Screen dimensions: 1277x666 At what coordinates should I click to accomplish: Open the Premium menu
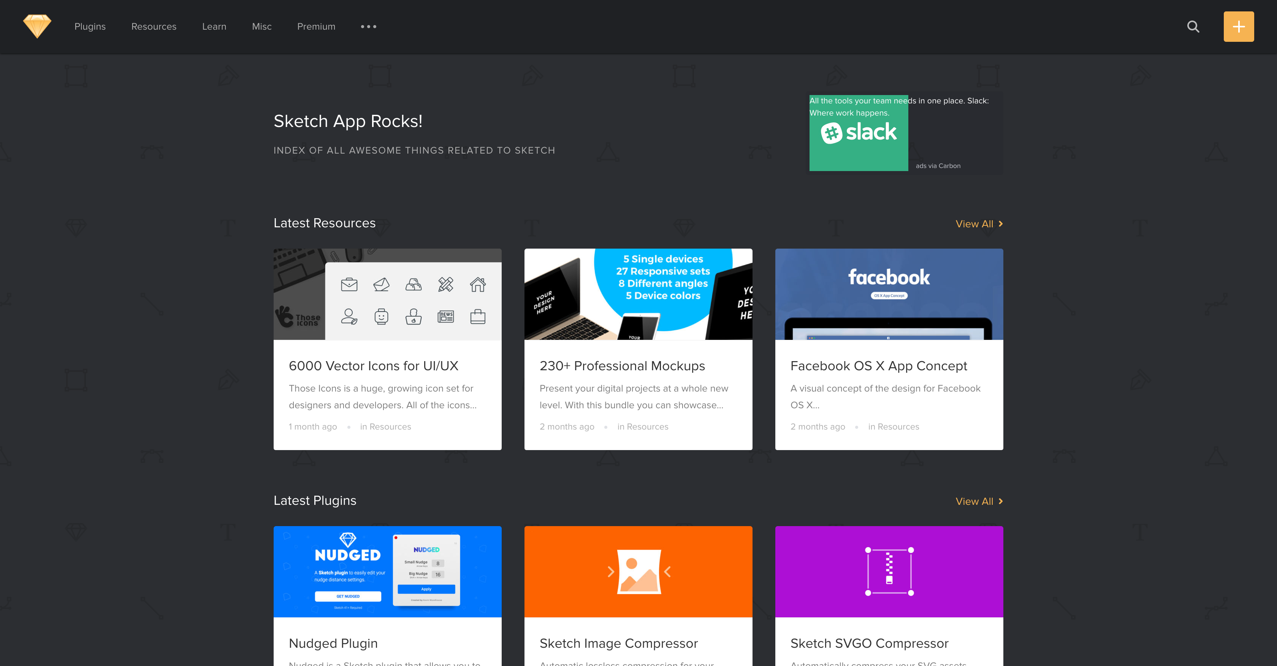click(x=316, y=27)
